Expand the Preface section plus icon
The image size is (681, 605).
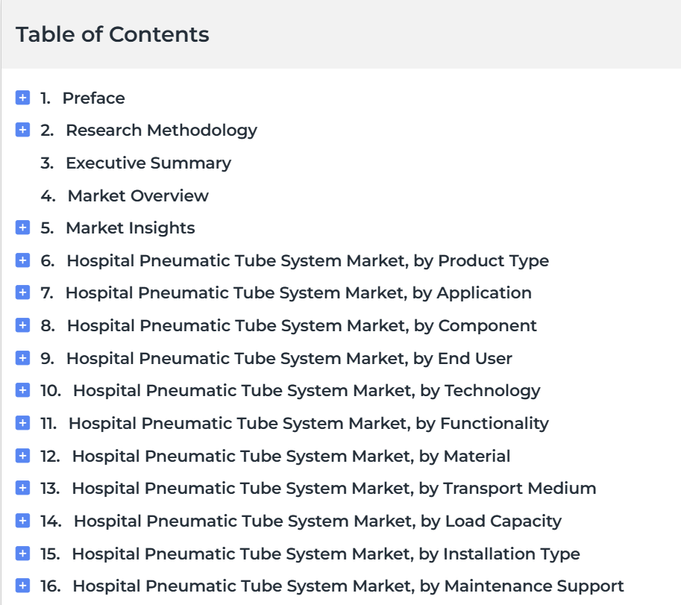22,98
